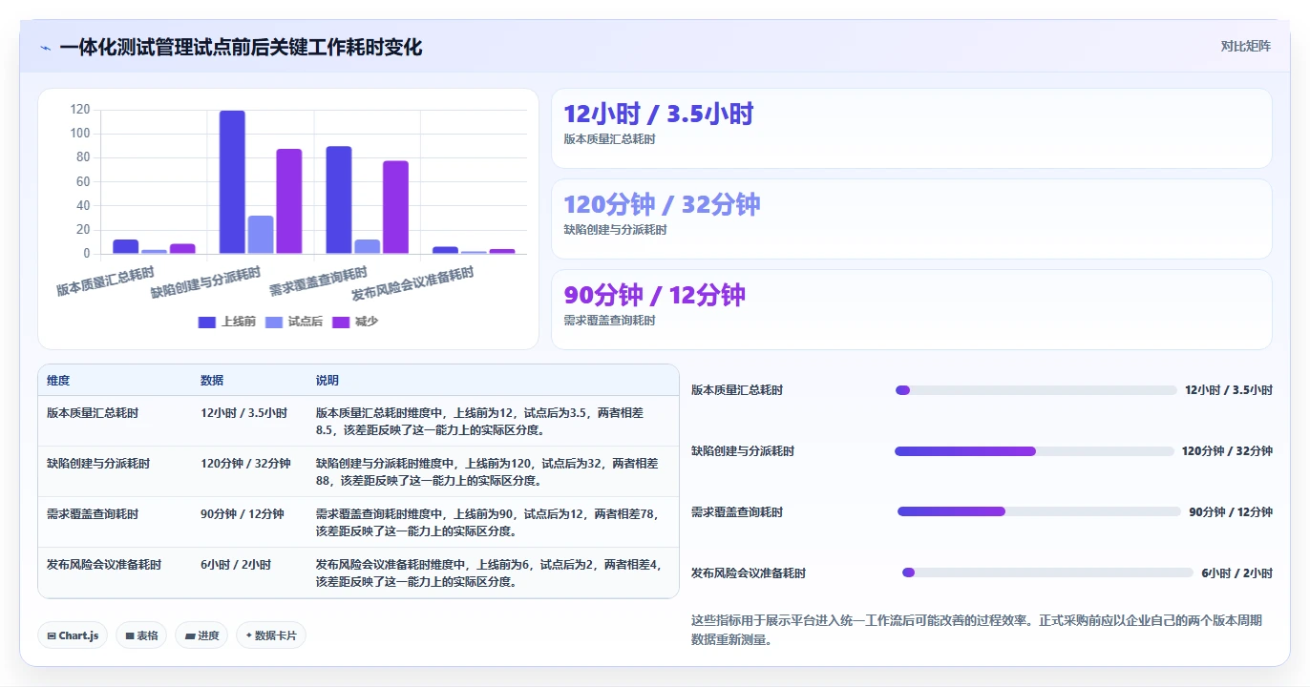This screenshot has width=1310, height=687.
Task: Click the 90分钟 / 12分钟 table cell
Action: [243, 514]
